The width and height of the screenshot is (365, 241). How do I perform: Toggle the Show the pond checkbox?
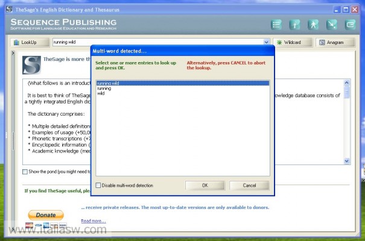[x=25, y=172]
